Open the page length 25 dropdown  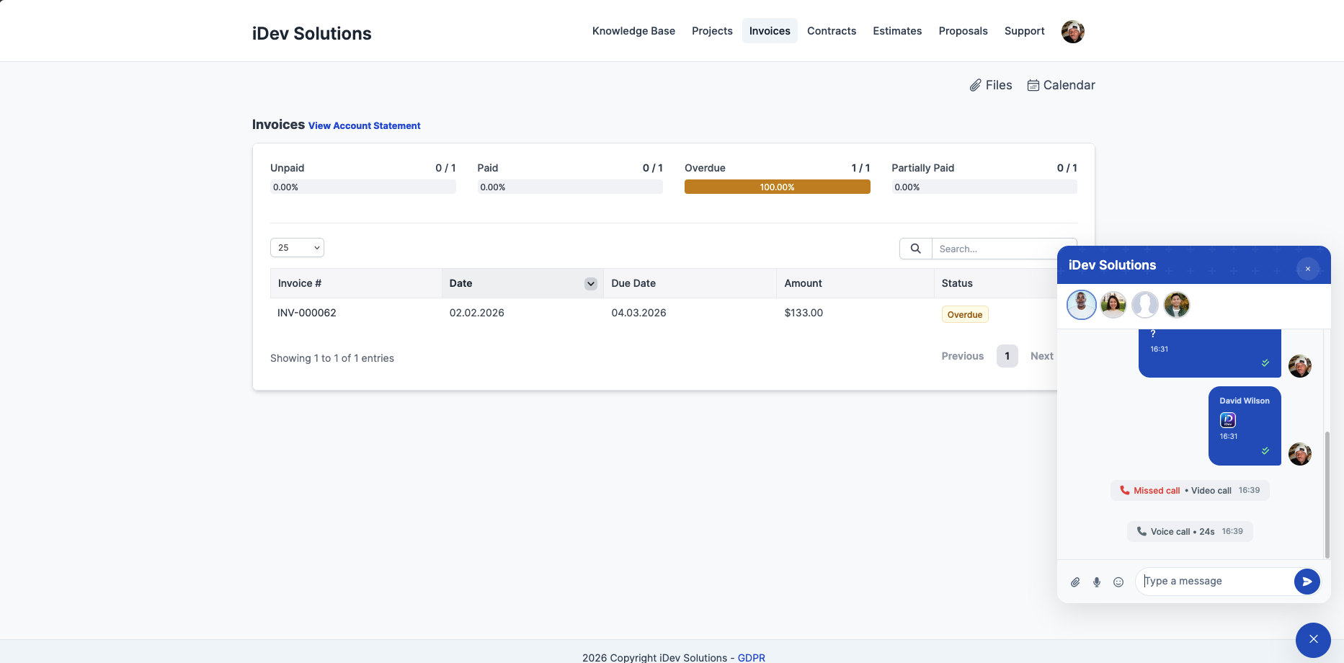pos(297,248)
